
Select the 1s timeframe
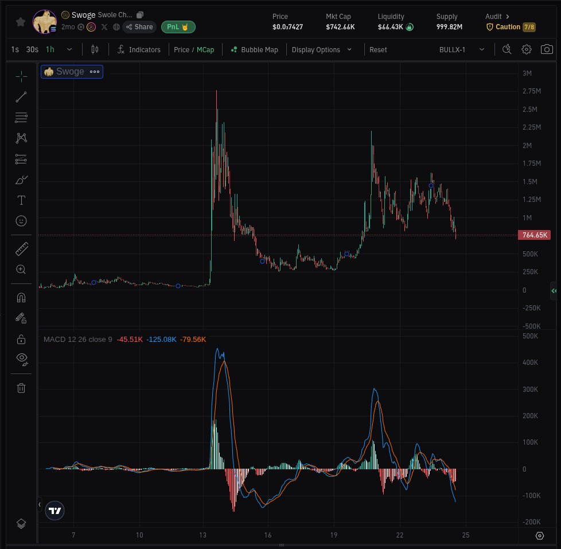coord(15,49)
